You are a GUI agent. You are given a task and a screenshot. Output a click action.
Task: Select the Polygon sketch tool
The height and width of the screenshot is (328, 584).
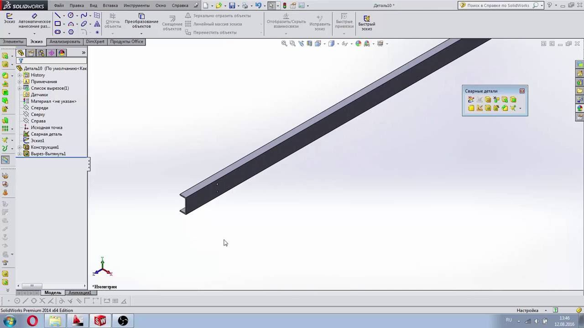[x=71, y=32]
